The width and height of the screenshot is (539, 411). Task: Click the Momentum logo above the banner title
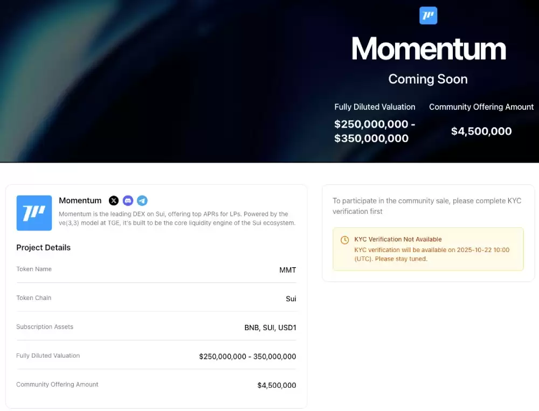point(428,16)
